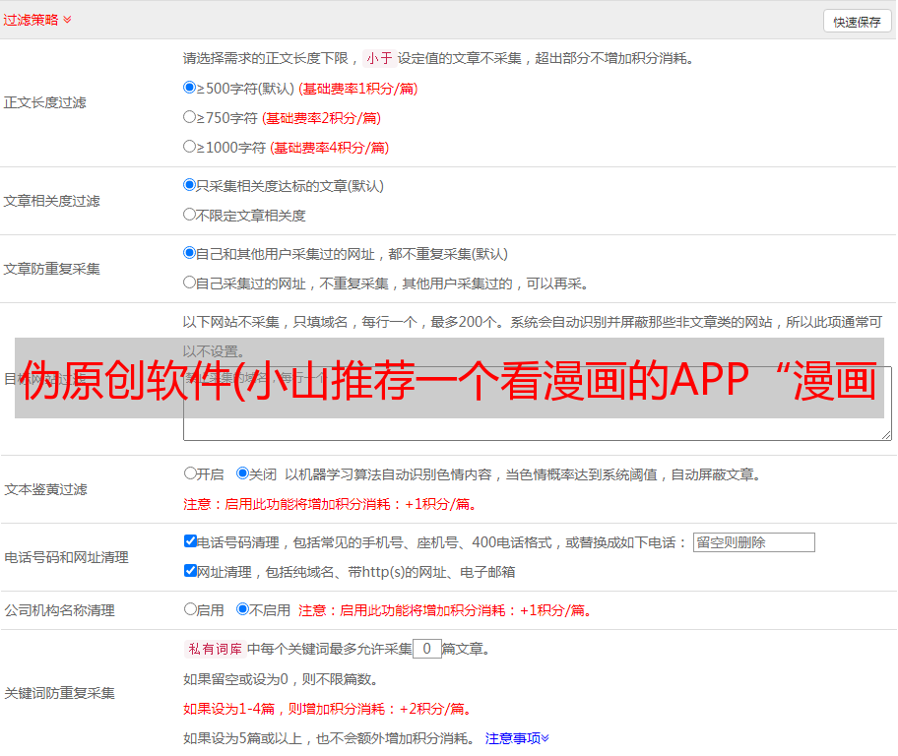Choose 不限定文章相关度 option
Image resolution: width=898 pixels, height=756 pixels.
pyautogui.click(x=190, y=215)
